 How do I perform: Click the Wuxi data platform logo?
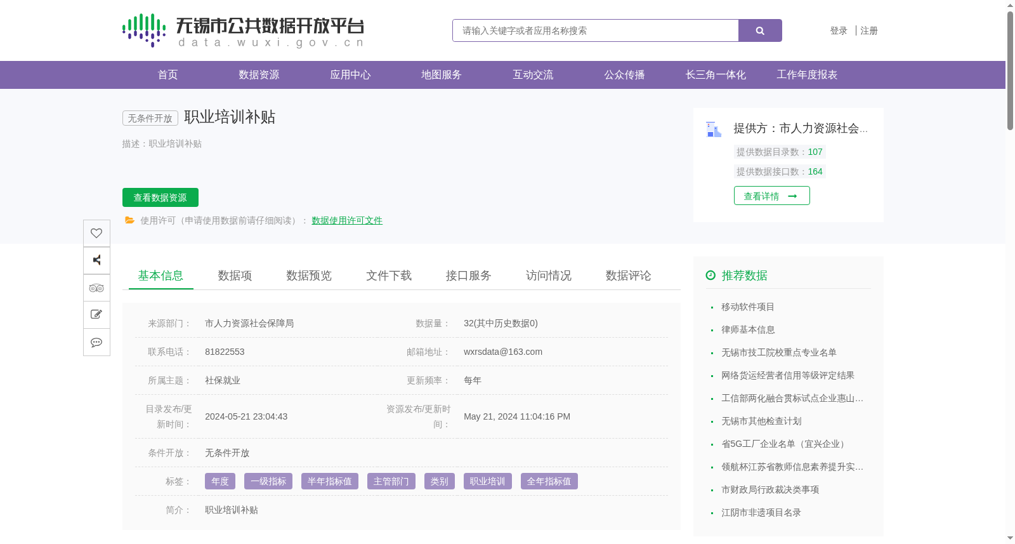point(244,30)
